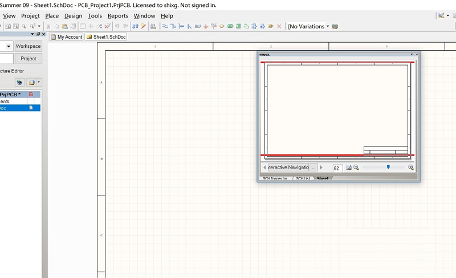Open the Design menu

pyautogui.click(x=73, y=16)
